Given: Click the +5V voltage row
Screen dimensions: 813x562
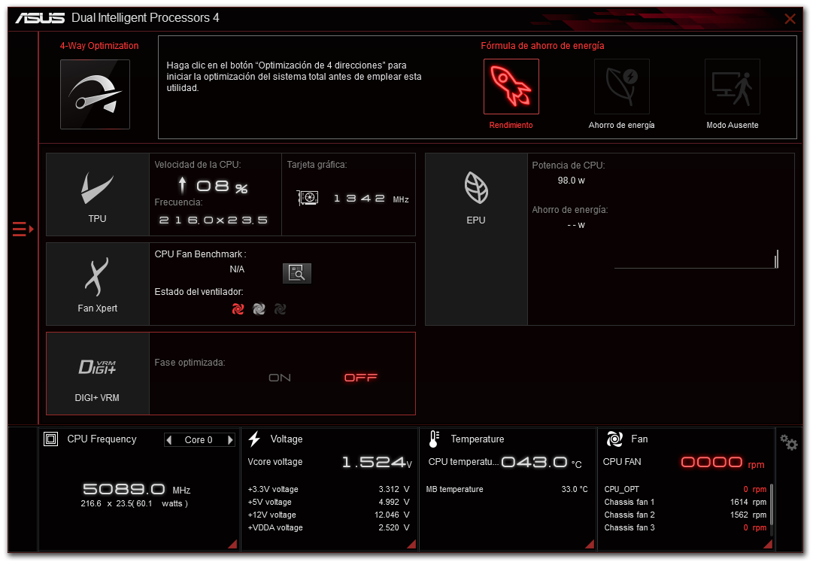Looking at the screenshot, I should point(329,502).
